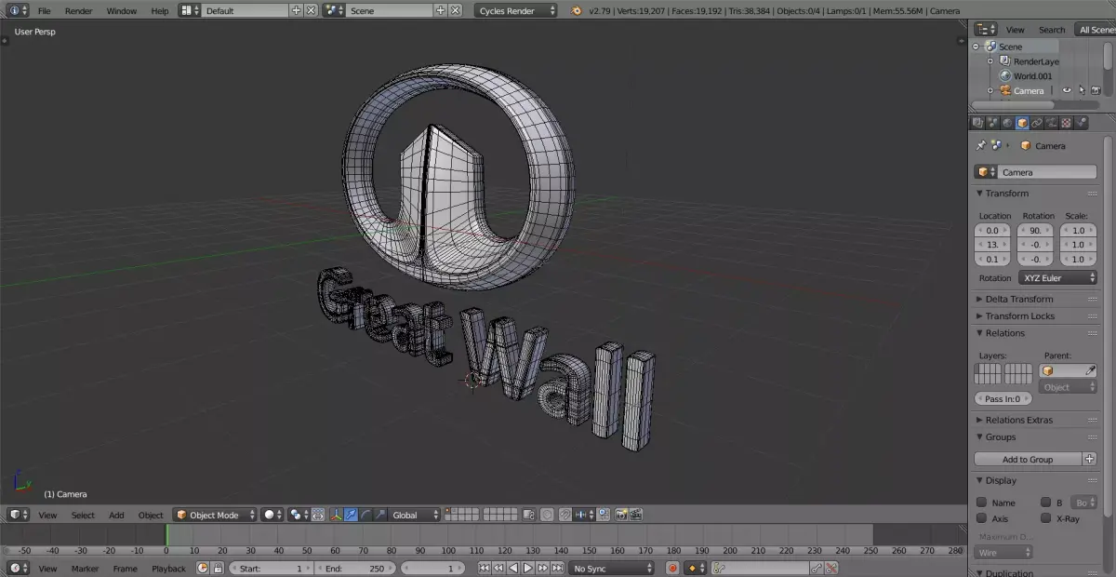The height and width of the screenshot is (577, 1116).
Task: Open the Object properties tab
Action: click(1022, 123)
